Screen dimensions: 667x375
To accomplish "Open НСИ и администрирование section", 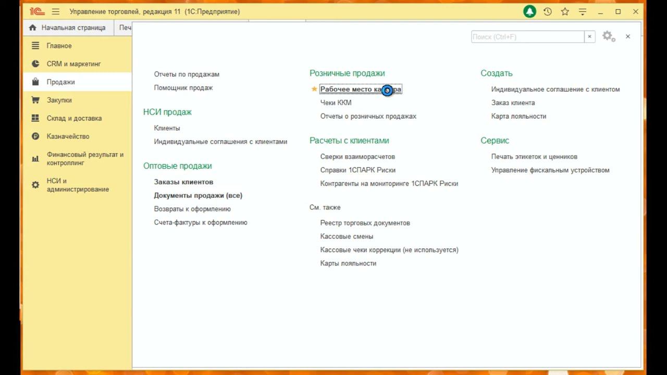I will coord(78,185).
